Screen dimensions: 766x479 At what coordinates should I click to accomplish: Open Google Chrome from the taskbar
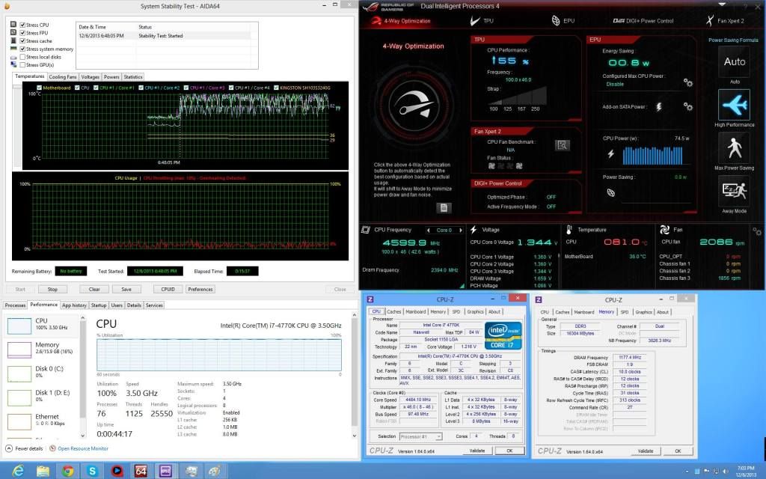tap(68, 470)
